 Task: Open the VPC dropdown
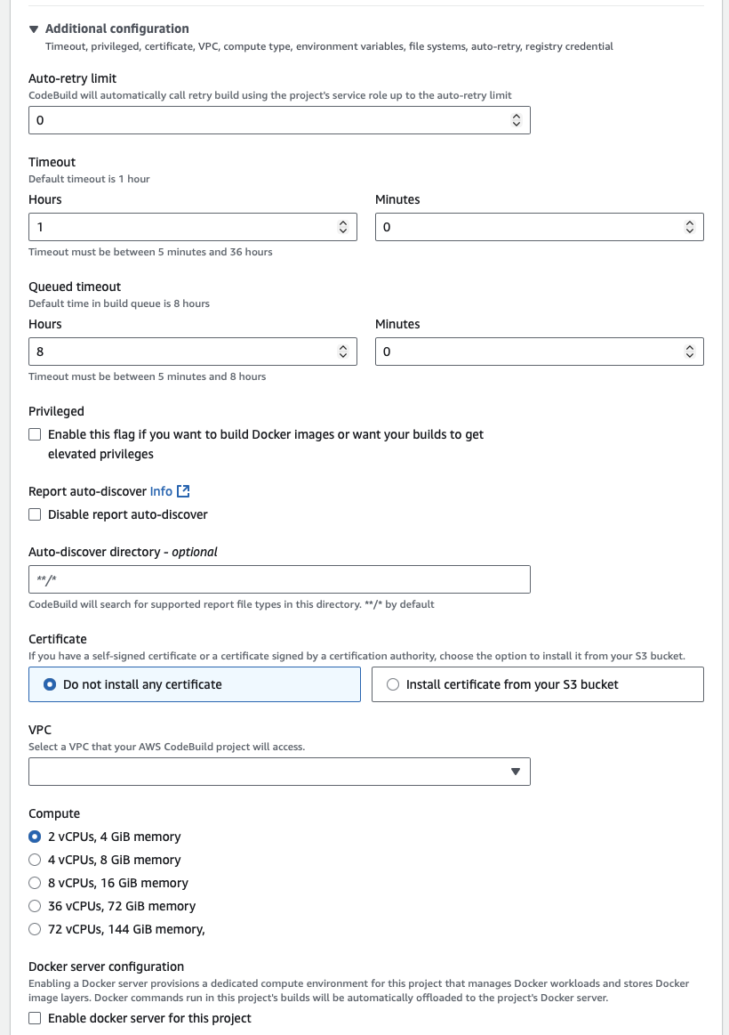279,772
